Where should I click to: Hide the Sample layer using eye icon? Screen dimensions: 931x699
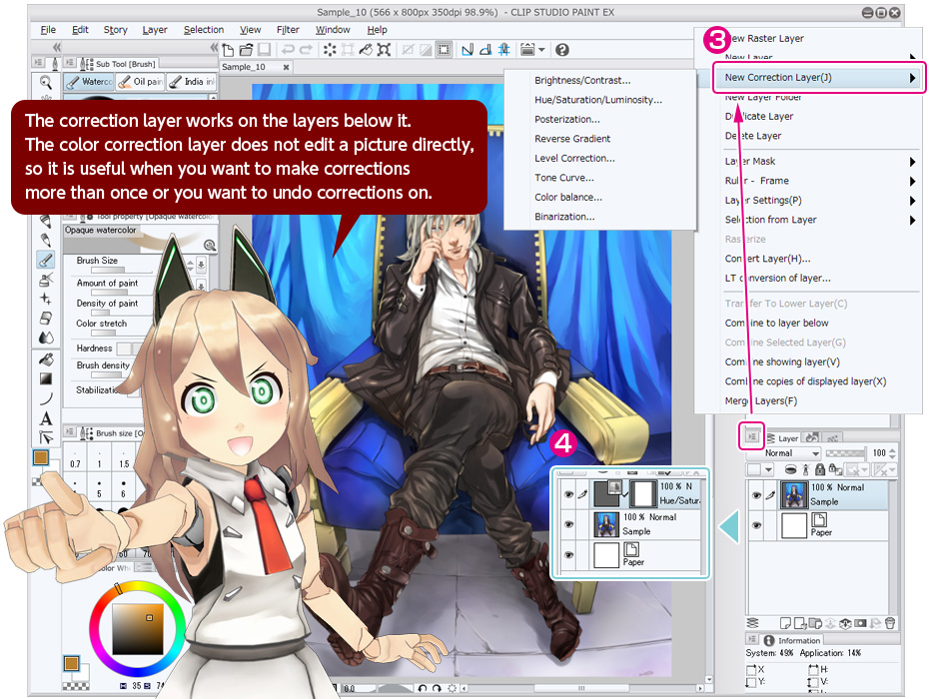tap(756, 494)
